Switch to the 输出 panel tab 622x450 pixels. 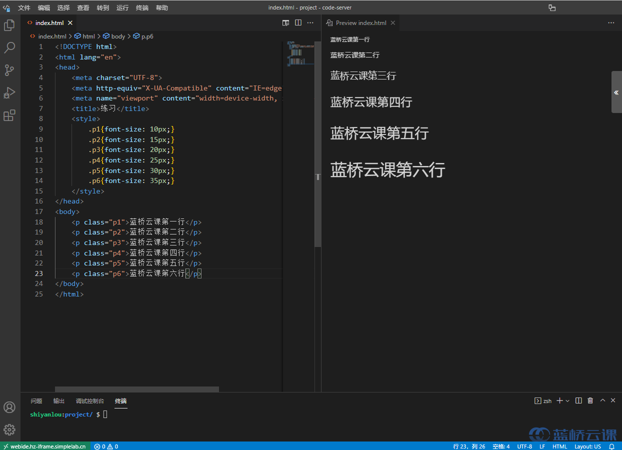pos(59,401)
